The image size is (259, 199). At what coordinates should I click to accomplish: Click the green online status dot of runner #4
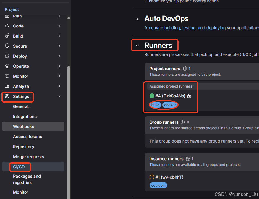(x=152, y=96)
